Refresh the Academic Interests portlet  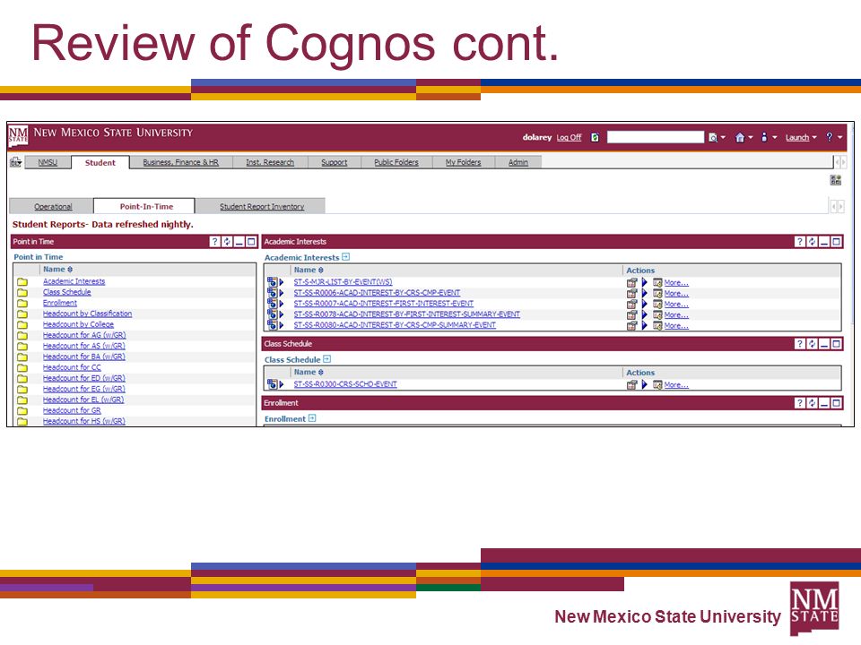812,241
